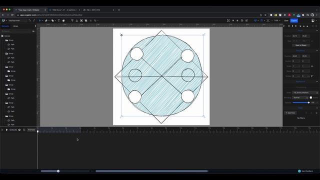Open the Pen tool dropdown arrow
Image resolution: width=320 pixels, height=180 pixels.
[49, 20]
